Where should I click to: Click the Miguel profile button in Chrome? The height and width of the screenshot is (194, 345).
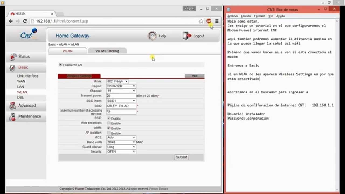pyautogui.click(x=189, y=9)
